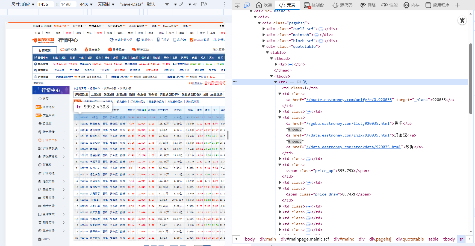Click the 输入股票 search box
Image resolution: width=475 pixels, height=246 pixels.
pyautogui.click(x=218, y=49)
